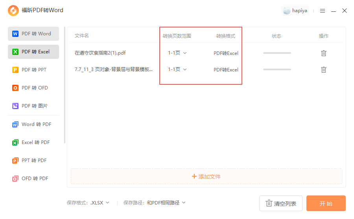This screenshot has height=219, width=354.
Task: Open the hamburger menu icon
Action: coord(323,11)
